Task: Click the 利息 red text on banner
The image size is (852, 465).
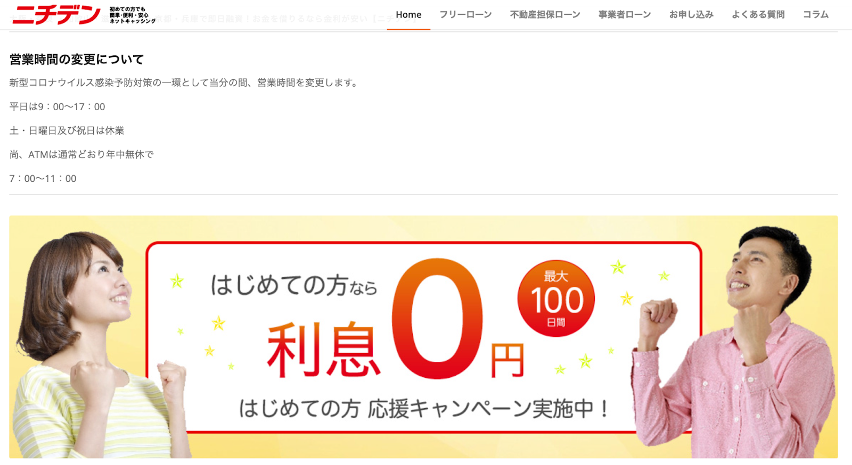Action: click(x=324, y=350)
